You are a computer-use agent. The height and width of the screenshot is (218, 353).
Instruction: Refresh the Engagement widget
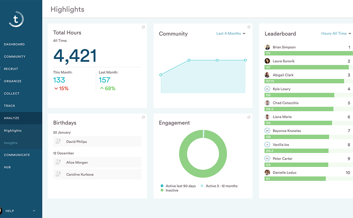tap(249, 117)
